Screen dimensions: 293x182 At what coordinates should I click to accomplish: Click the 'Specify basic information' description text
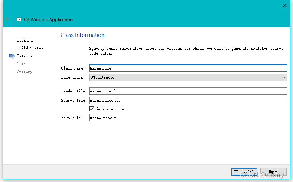point(186,51)
